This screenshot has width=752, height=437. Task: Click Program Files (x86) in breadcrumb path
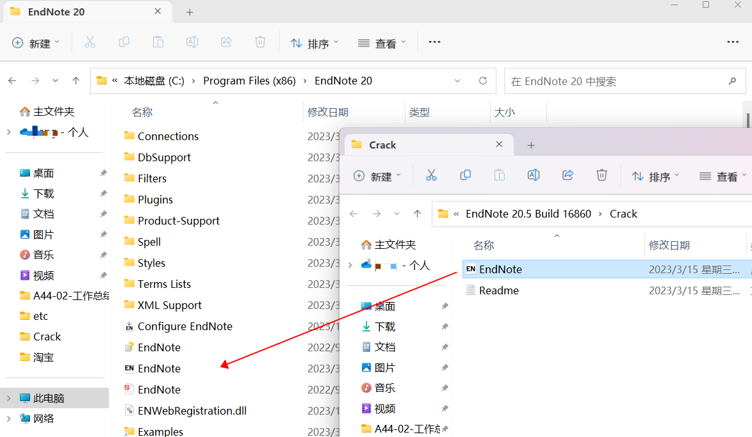[x=249, y=81]
